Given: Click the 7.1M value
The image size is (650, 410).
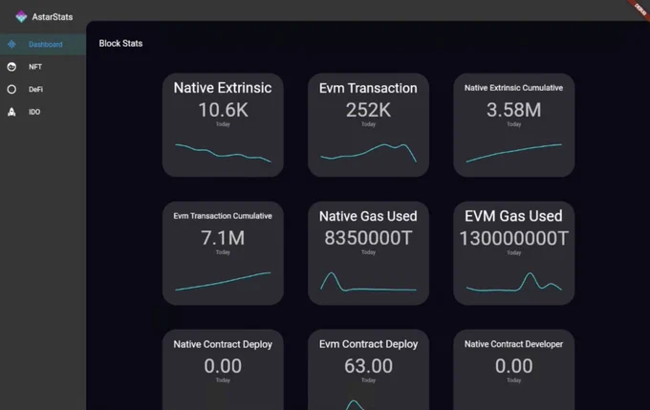Looking at the screenshot, I should 223,238.
